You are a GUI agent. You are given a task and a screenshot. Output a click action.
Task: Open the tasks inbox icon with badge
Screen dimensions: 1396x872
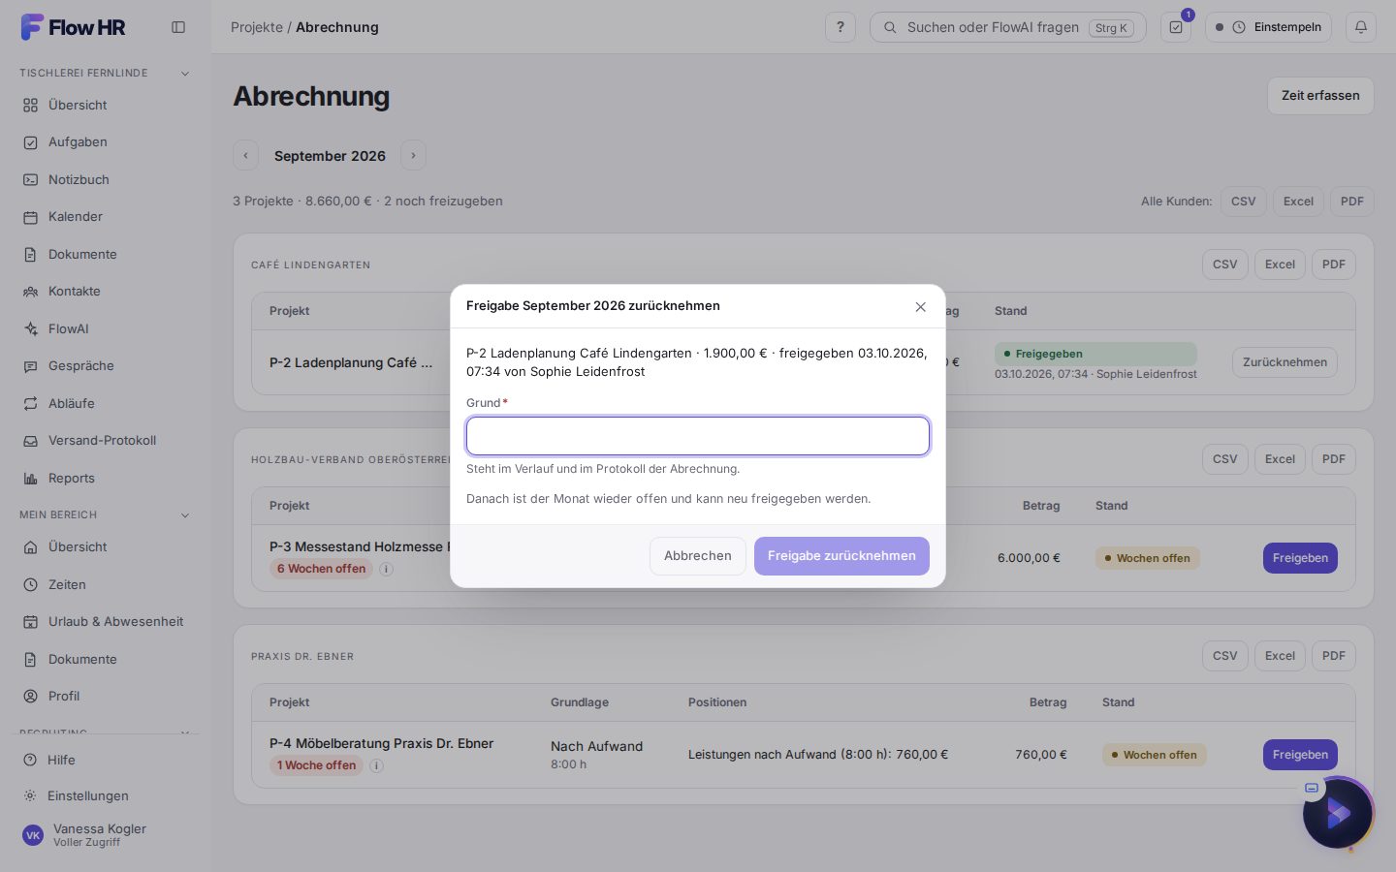click(x=1176, y=27)
